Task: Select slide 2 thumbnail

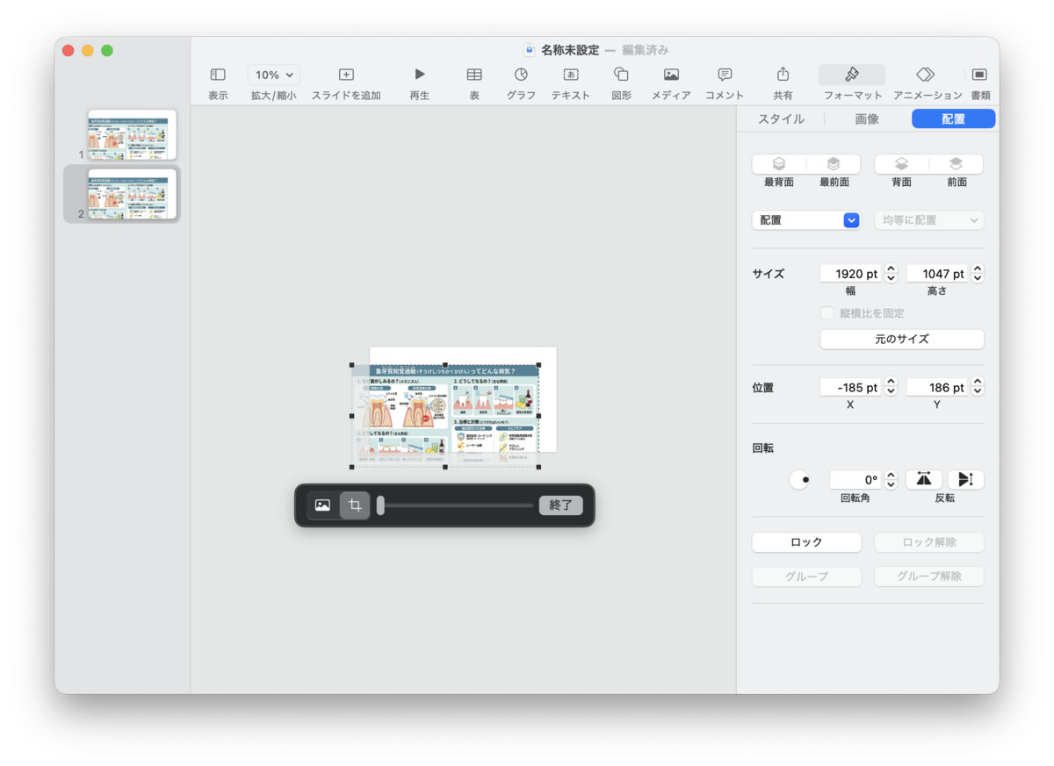Action: [x=132, y=194]
